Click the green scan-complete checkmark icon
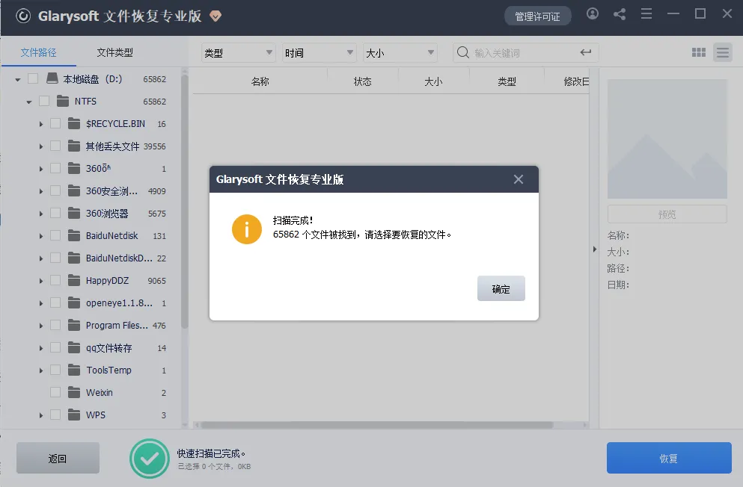 [150, 459]
